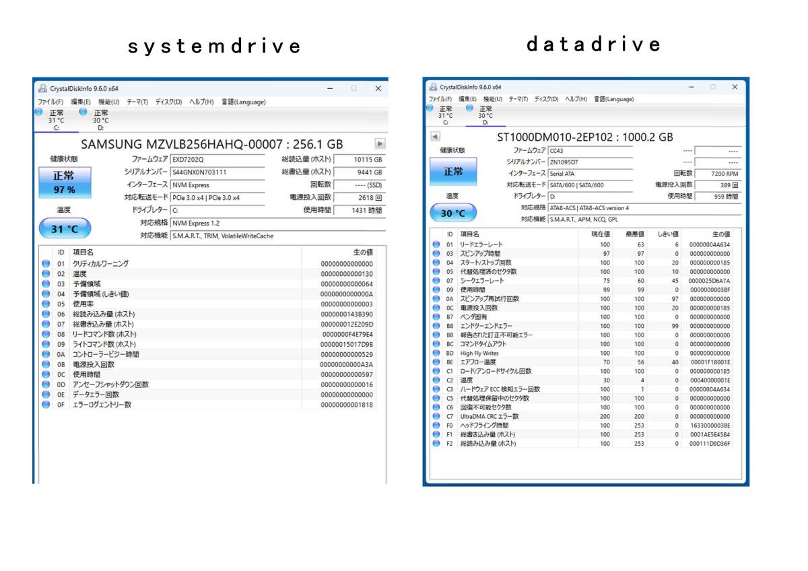Go to next disk arrow in Samsung window

pos(380,143)
